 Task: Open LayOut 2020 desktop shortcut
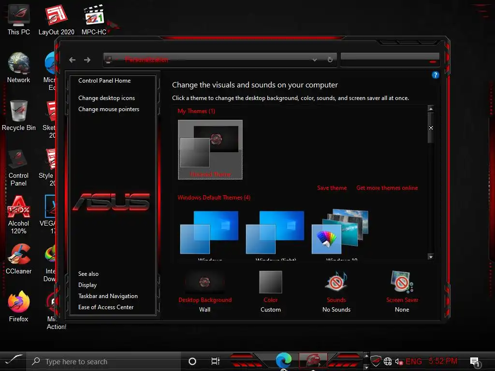tap(57, 19)
